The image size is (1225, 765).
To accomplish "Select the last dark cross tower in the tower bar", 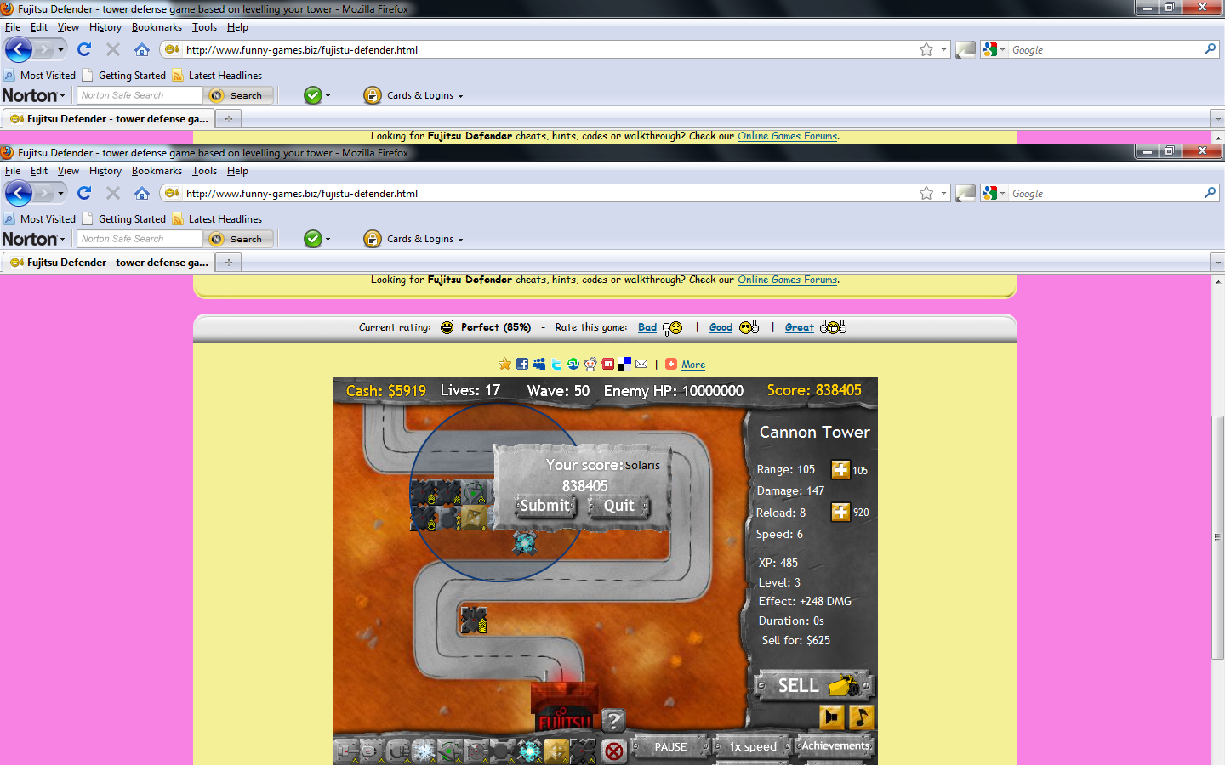I will pos(583,751).
